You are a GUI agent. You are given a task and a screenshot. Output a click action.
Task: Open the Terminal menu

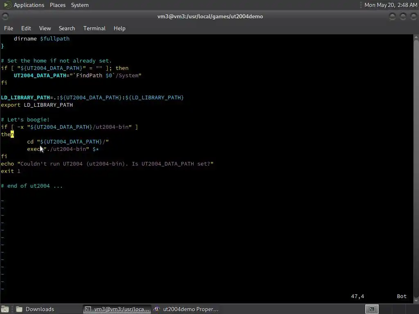95,28
